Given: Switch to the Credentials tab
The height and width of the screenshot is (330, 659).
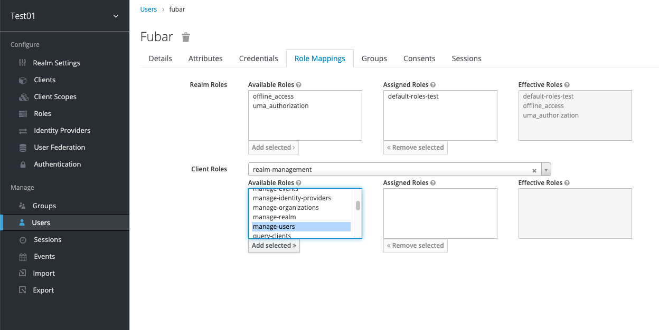Looking at the screenshot, I should coord(258,59).
